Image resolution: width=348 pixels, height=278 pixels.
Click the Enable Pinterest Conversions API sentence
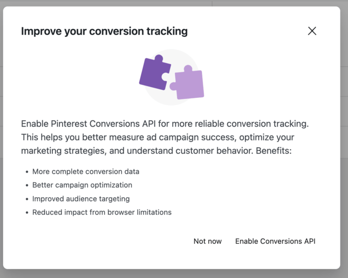(165, 123)
